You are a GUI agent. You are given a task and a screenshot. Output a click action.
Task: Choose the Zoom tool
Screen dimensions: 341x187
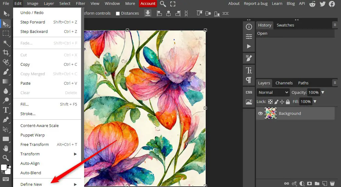pyautogui.click(x=6, y=158)
